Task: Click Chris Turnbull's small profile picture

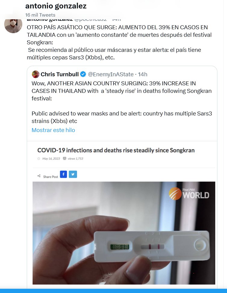Action: pyautogui.click(x=36, y=74)
